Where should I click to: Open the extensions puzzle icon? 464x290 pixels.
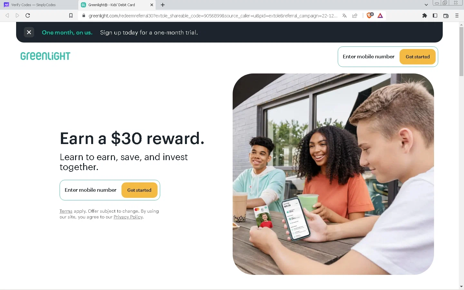[425, 15]
